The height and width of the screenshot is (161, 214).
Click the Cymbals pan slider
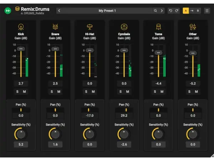click(x=124, y=110)
